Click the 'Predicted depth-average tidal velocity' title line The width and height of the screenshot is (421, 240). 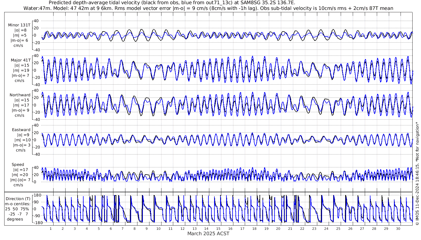point(172,3)
